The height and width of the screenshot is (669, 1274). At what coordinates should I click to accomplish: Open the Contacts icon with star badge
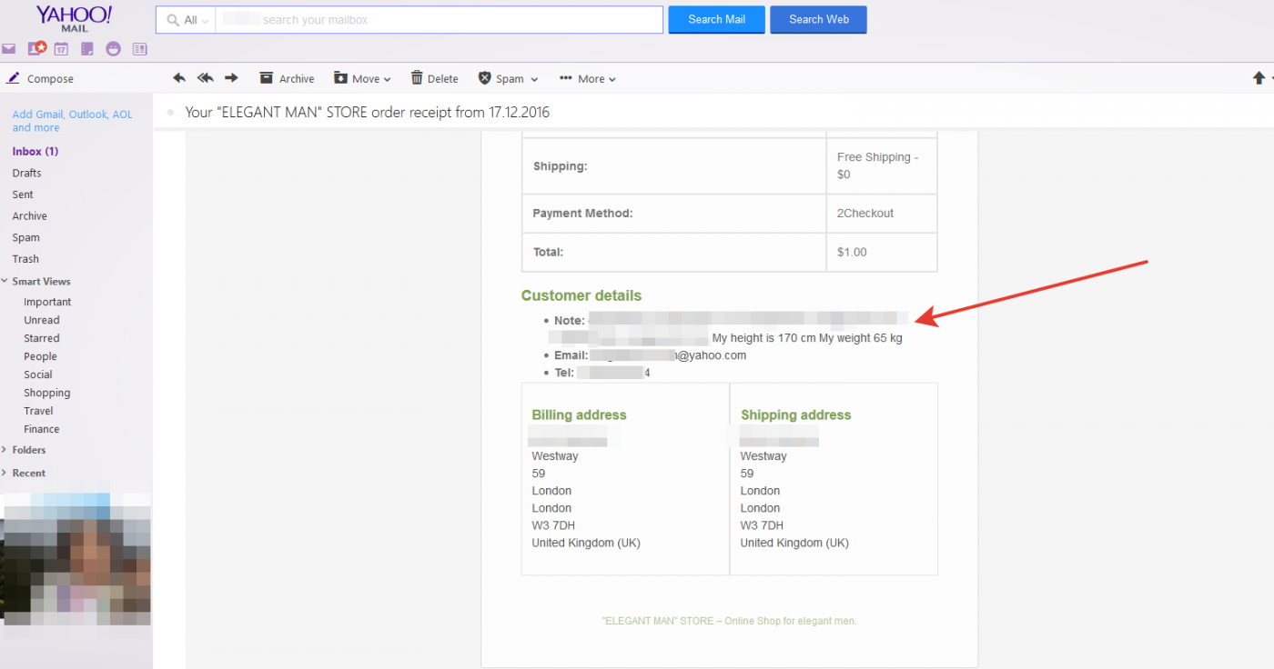[x=36, y=49]
